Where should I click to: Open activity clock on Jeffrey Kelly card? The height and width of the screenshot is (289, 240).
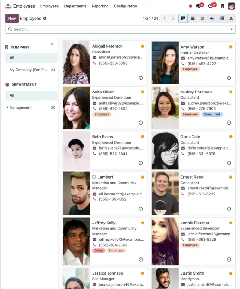coord(141,259)
